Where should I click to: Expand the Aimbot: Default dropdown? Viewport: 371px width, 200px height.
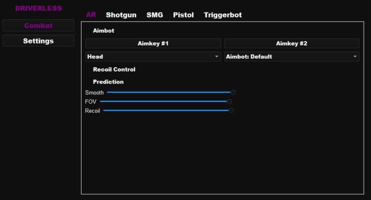pos(291,57)
